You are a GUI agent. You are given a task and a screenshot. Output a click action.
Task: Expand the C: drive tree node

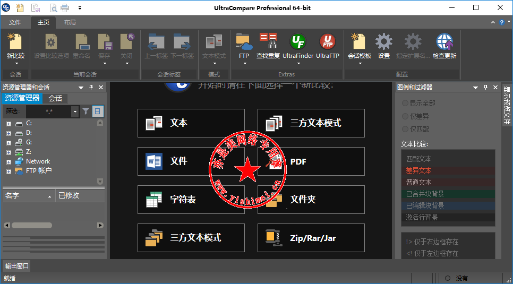(9, 124)
